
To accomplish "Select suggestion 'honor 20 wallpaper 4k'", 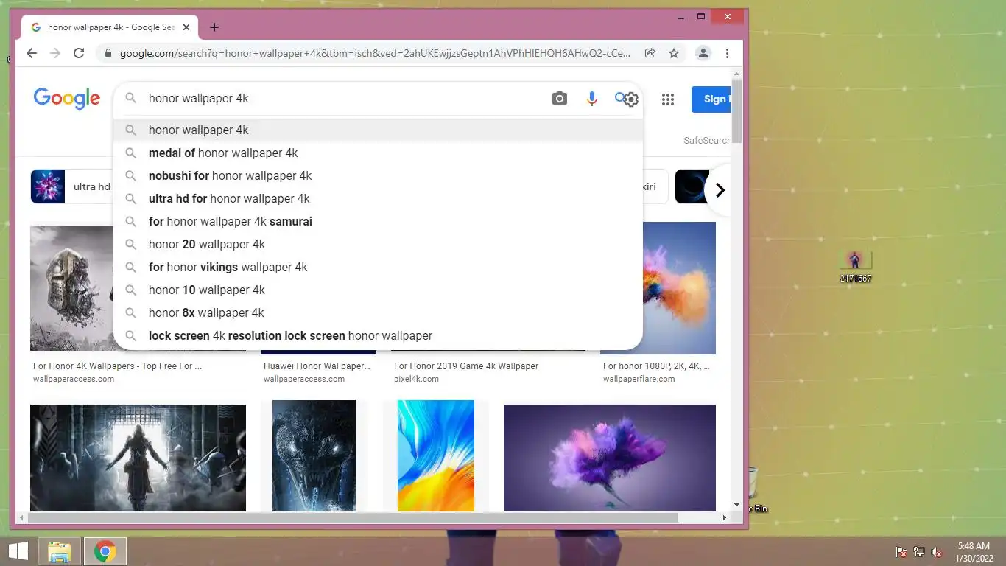I will (378, 244).
